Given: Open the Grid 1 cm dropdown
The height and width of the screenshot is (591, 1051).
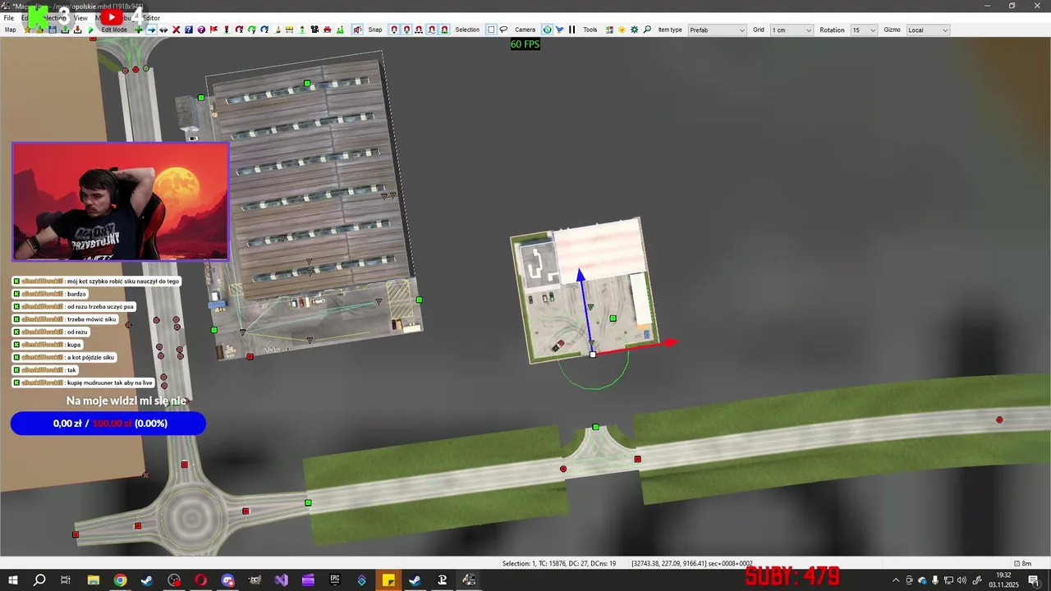Looking at the screenshot, I should pos(791,30).
